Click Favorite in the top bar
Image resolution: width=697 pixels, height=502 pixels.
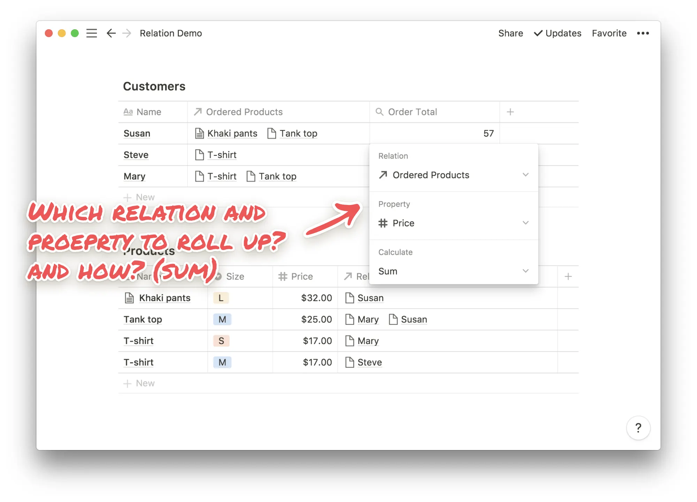609,33
